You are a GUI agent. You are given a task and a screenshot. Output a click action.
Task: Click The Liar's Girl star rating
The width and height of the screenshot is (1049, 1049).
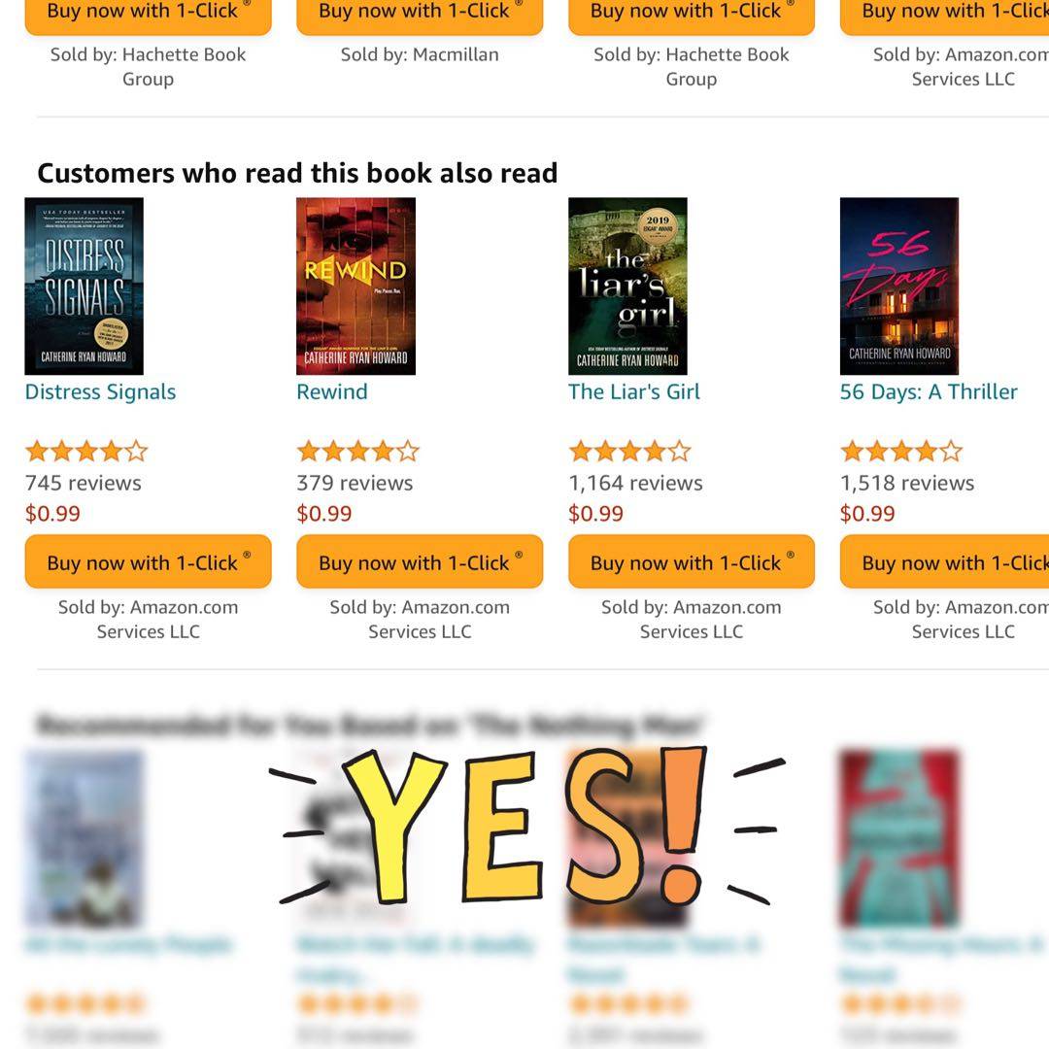coord(629,452)
